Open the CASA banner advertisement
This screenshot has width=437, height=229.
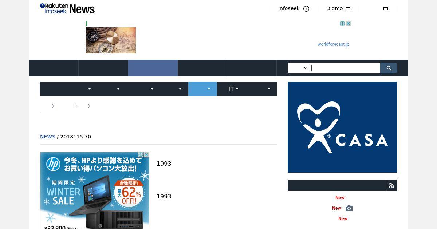coord(342,127)
